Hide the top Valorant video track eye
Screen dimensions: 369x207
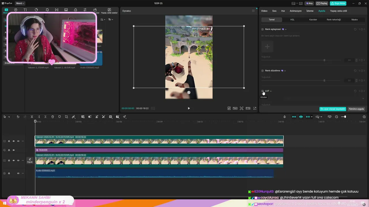pyautogui.click(x=14, y=141)
